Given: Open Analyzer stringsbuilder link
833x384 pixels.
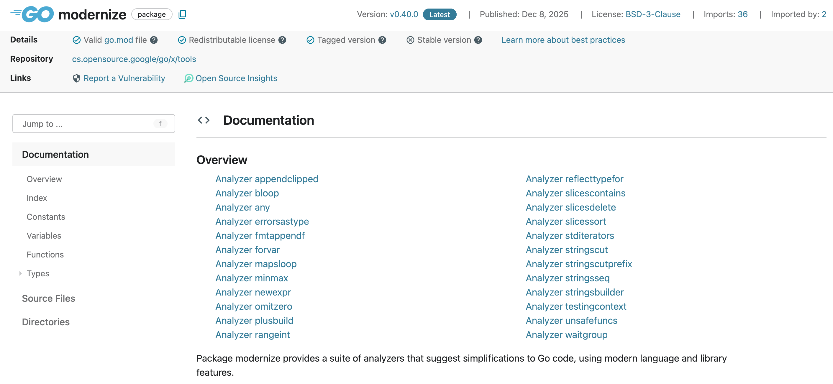Looking at the screenshot, I should pyautogui.click(x=575, y=292).
